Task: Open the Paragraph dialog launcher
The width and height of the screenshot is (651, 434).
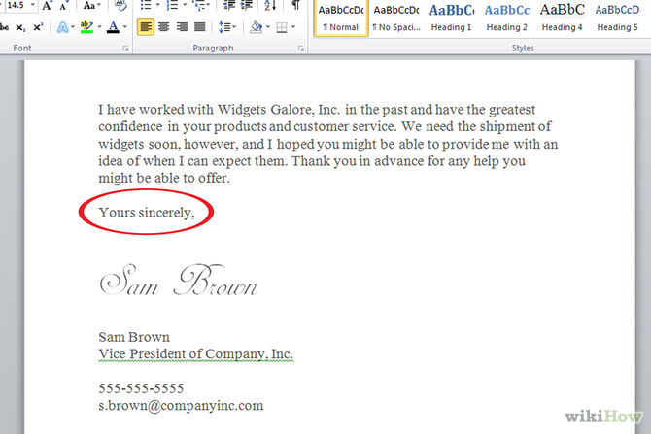Action: [x=300, y=49]
